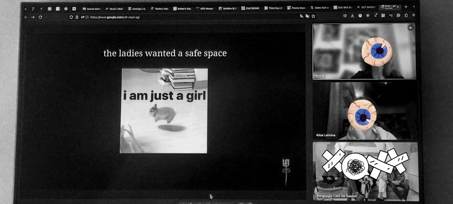Screen dimensions: 453x204
Task: Go back with the browser back arrow
Action: pyautogui.click(x=26, y=17)
